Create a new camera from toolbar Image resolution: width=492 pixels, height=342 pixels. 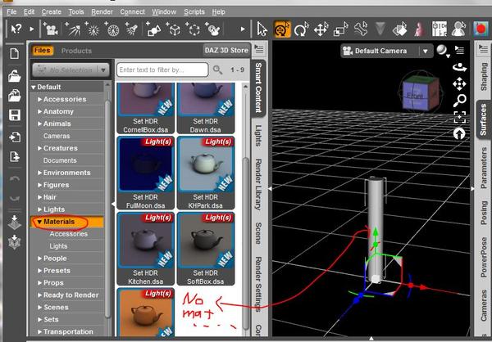50,29
